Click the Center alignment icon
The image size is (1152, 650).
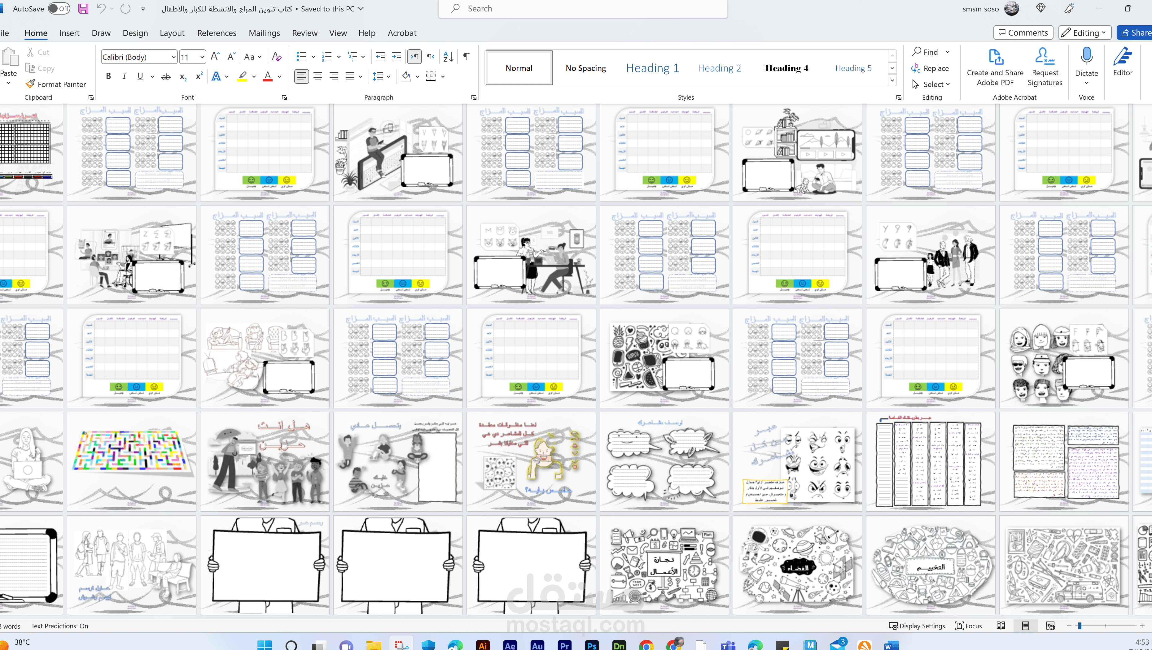(x=318, y=76)
